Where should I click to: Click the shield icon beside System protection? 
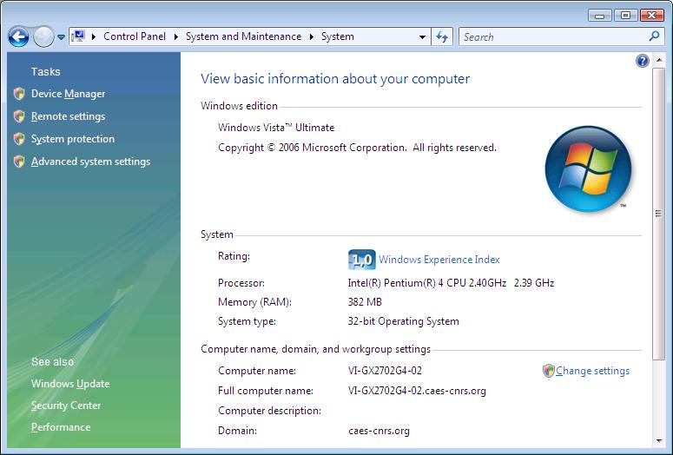(x=19, y=139)
